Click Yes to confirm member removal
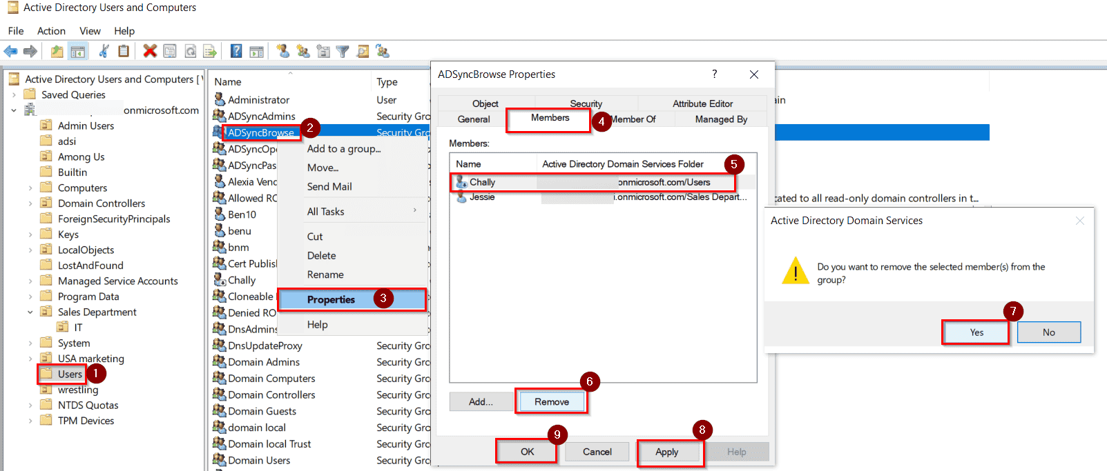 pyautogui.click(x=976, y=332)
